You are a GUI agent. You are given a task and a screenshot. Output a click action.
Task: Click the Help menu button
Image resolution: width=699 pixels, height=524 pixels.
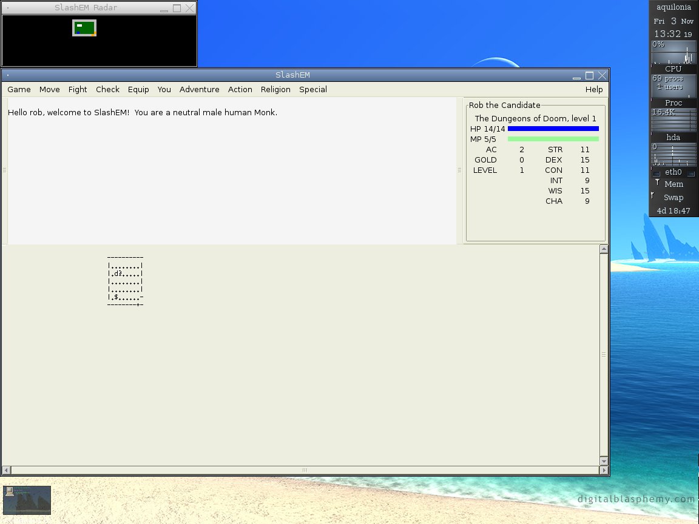[594, 89]
